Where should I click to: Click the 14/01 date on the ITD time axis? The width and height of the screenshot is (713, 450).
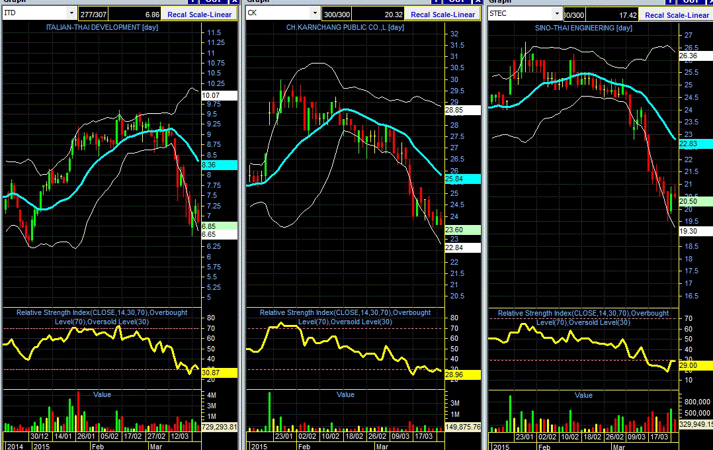pos(63,436)
